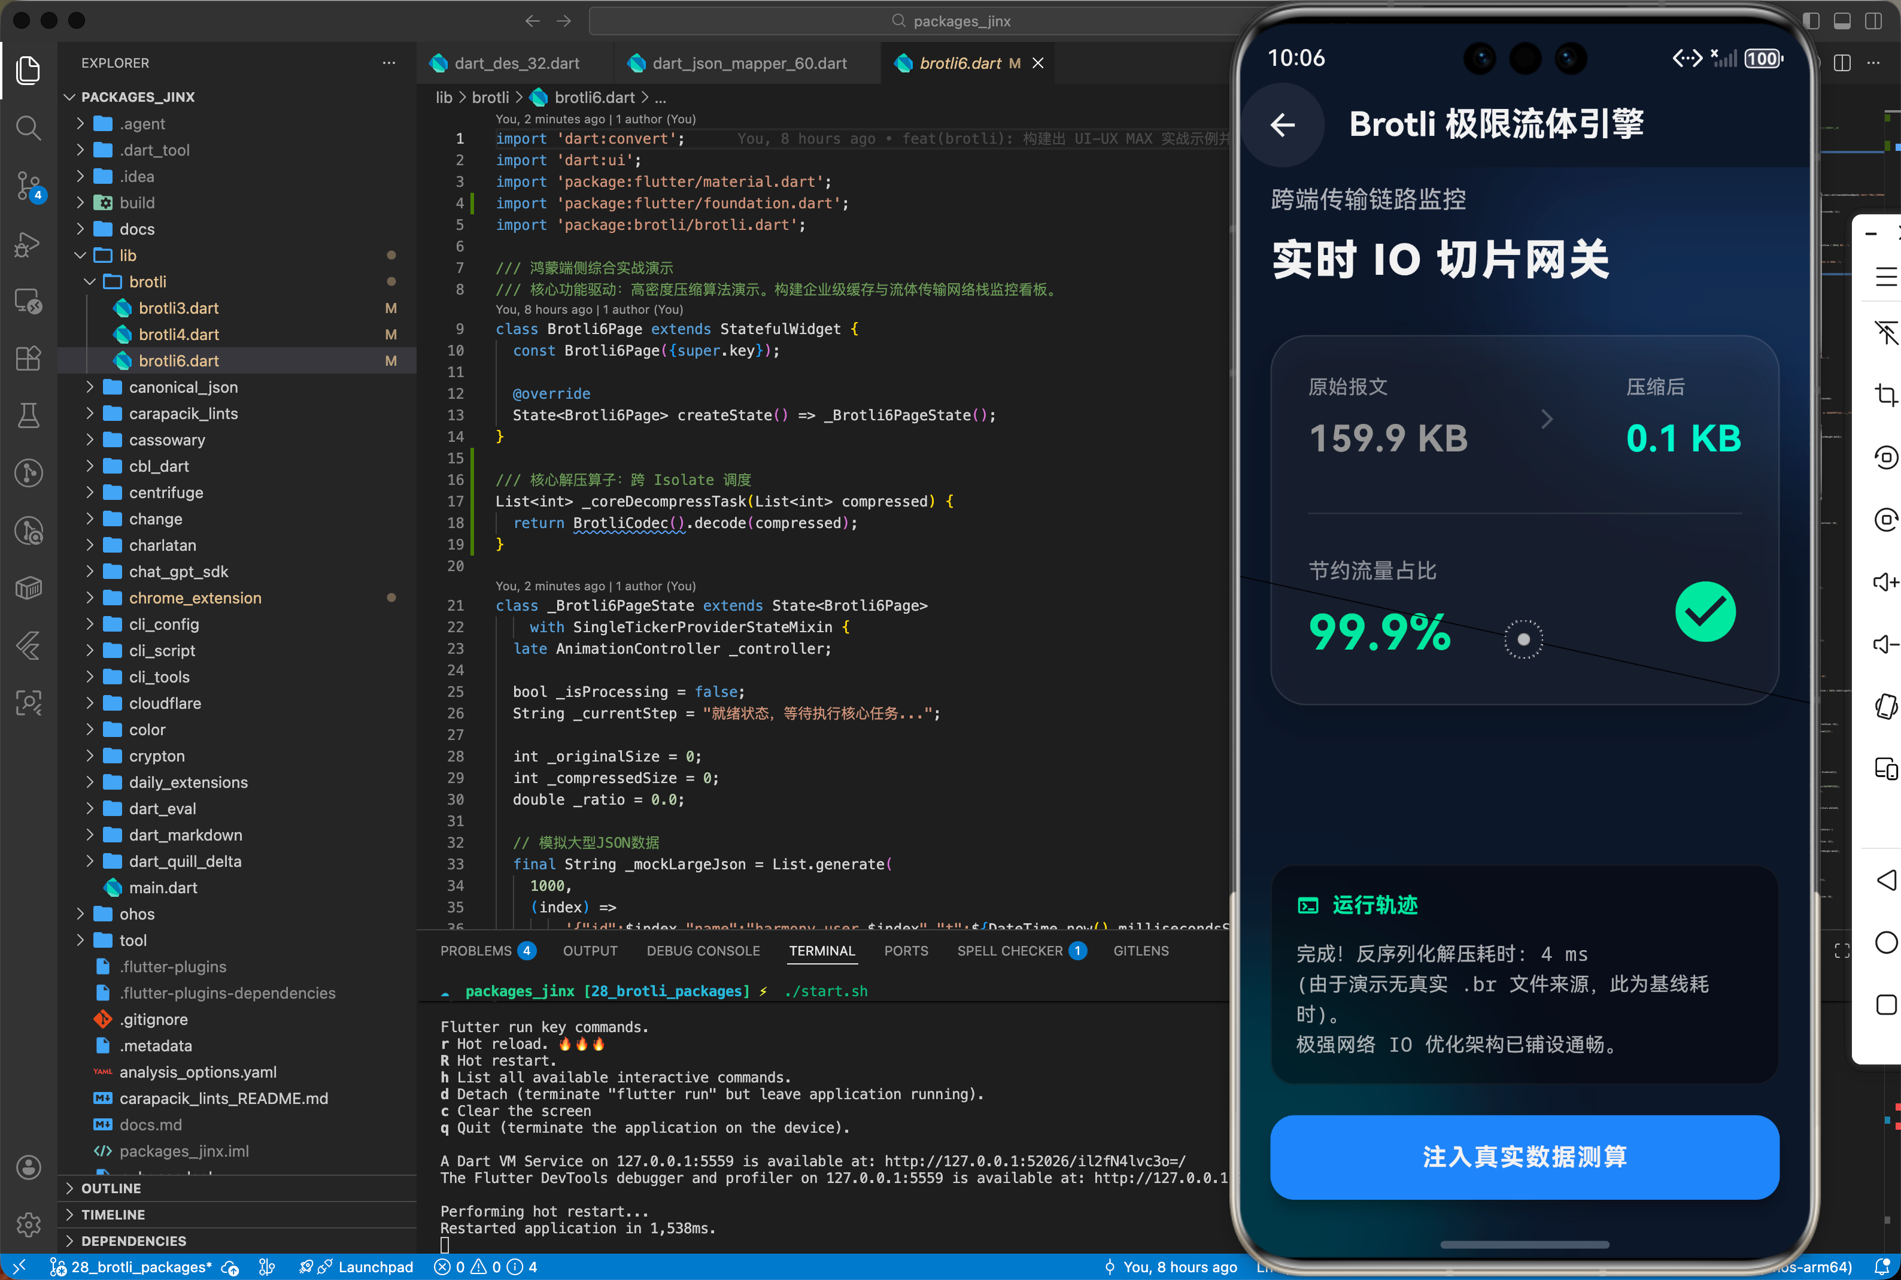Click the emulator home circle button
Image resolution: width=1901 pixels, height=1280 pixels.
click(1885, 942)
